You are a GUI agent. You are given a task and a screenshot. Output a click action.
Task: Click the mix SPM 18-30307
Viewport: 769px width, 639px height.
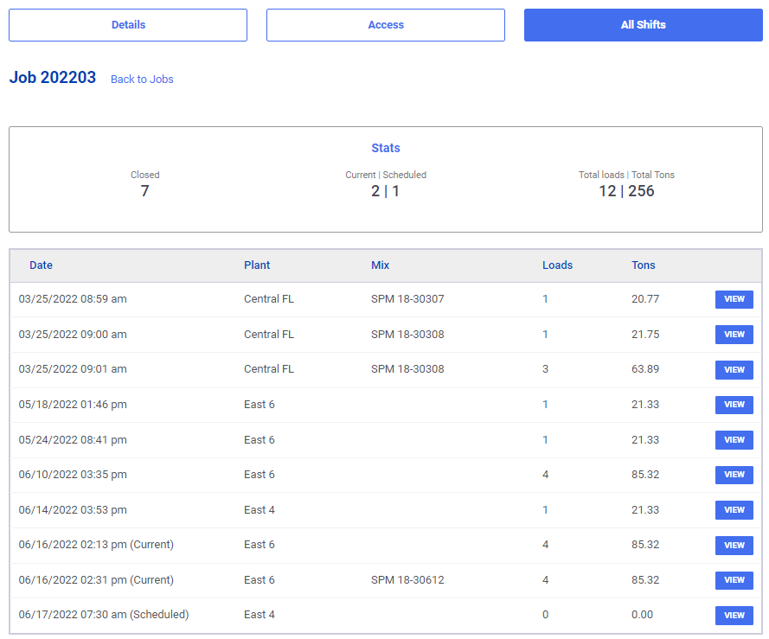coord(407,299)
